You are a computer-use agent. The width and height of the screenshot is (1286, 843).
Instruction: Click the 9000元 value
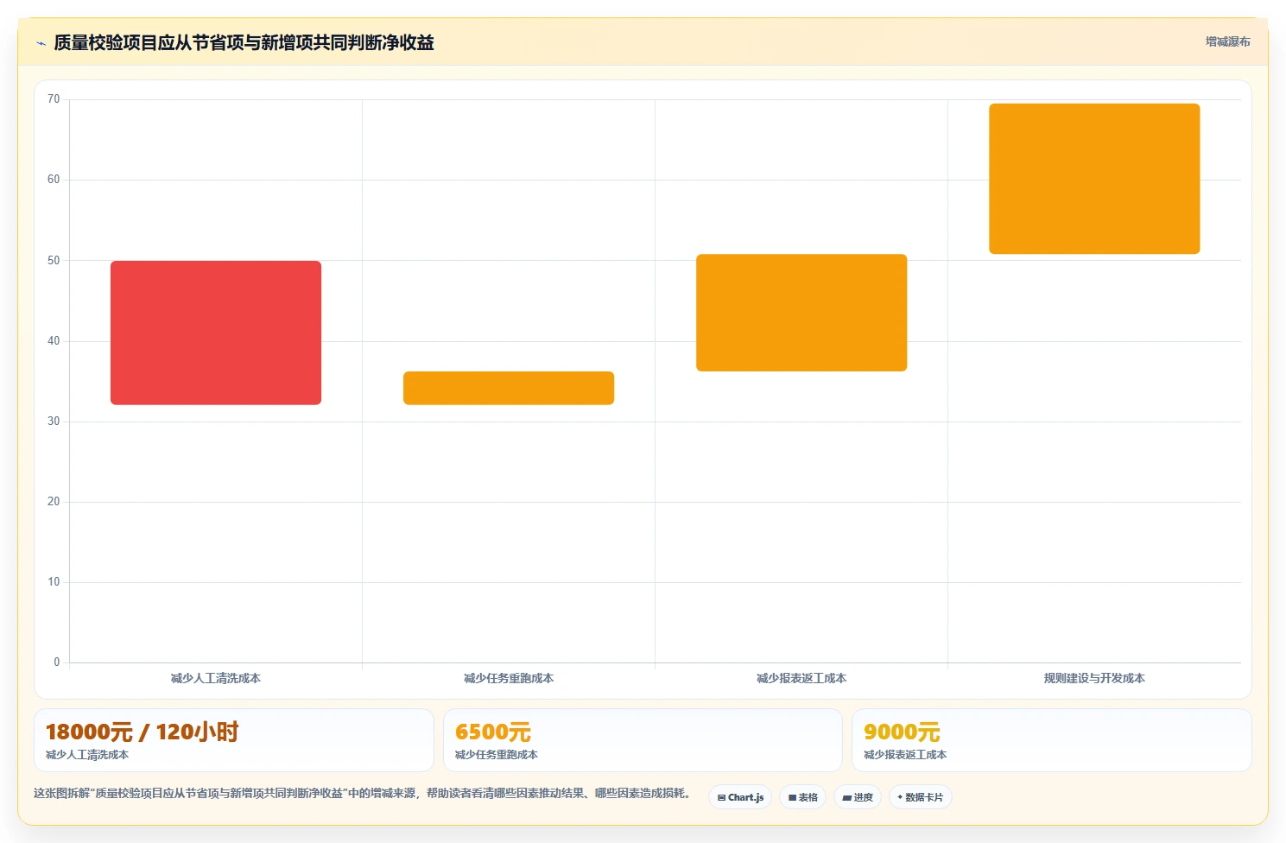[902, 732]
